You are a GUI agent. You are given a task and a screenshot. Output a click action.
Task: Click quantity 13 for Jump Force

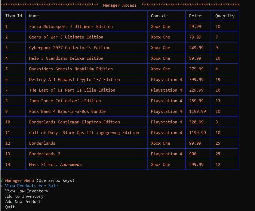pyautogui.click(x=218, y=101)
